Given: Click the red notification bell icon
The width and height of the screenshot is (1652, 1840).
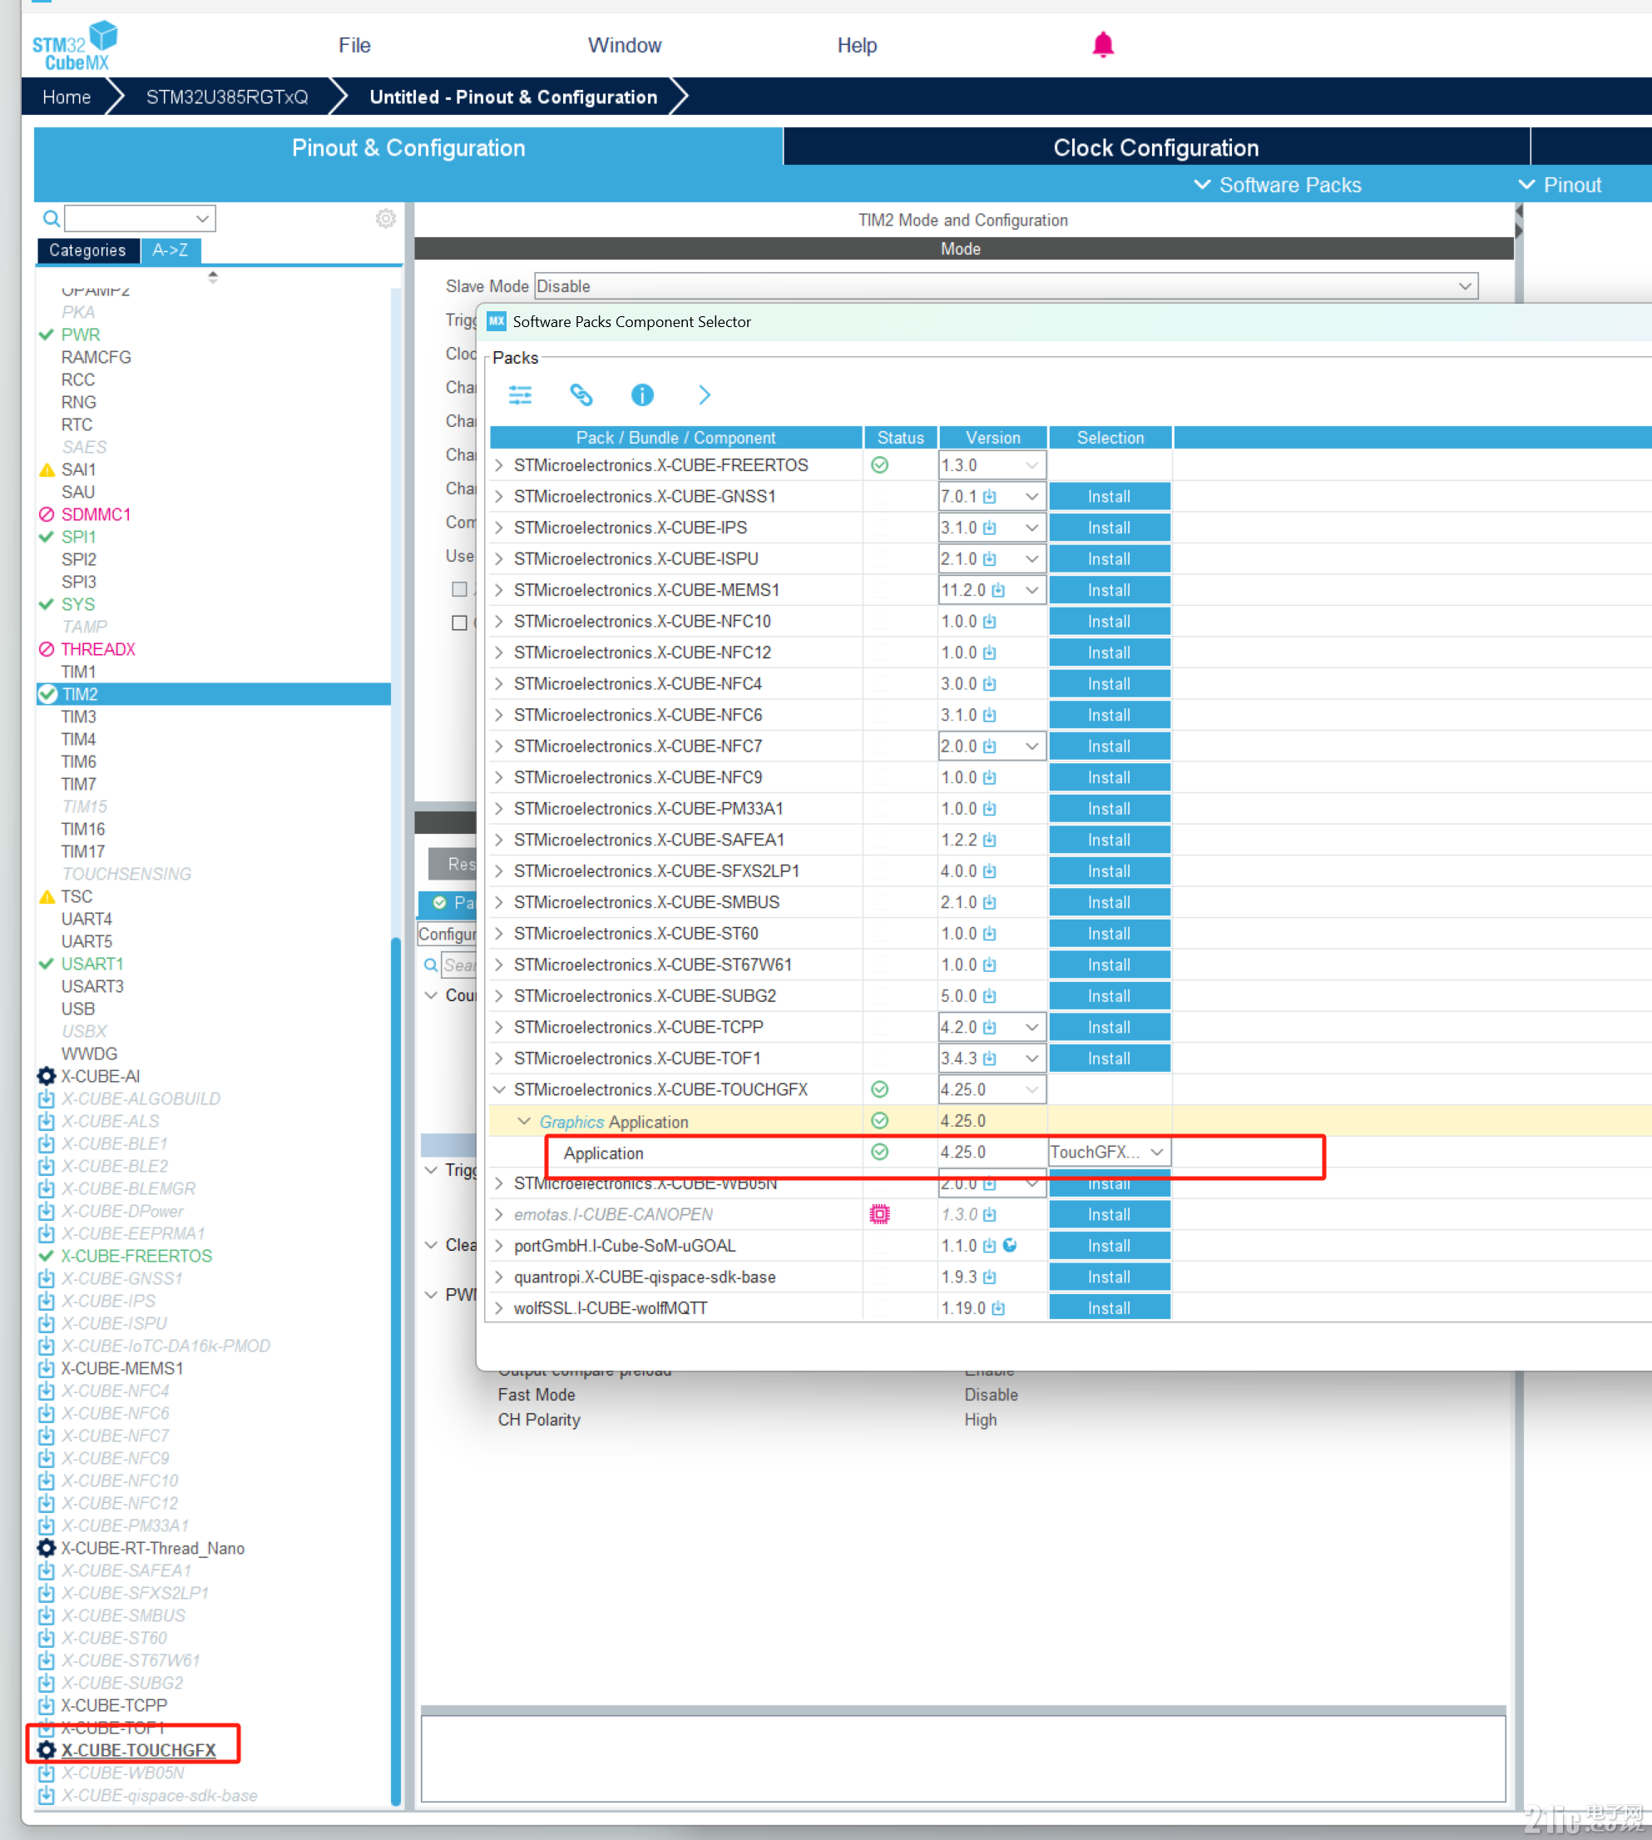Looking at the screenshot, I should click(1102, 44).
